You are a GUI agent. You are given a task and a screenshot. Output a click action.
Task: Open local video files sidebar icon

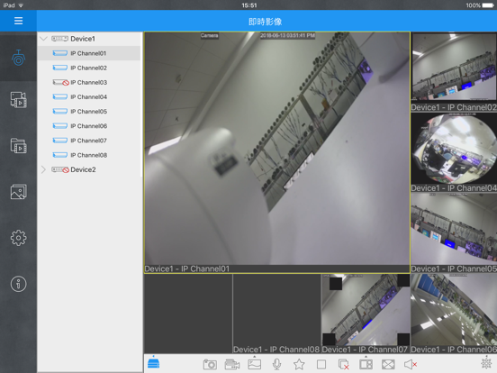point(18,146)
